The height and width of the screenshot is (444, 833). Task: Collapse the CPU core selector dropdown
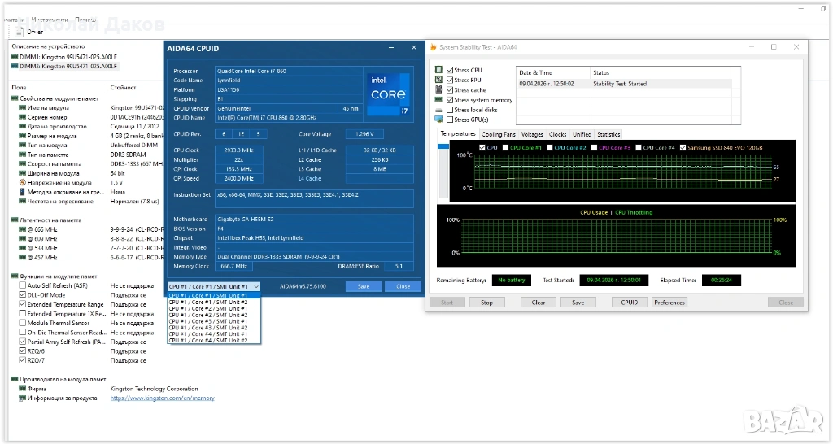click(256, 286)
